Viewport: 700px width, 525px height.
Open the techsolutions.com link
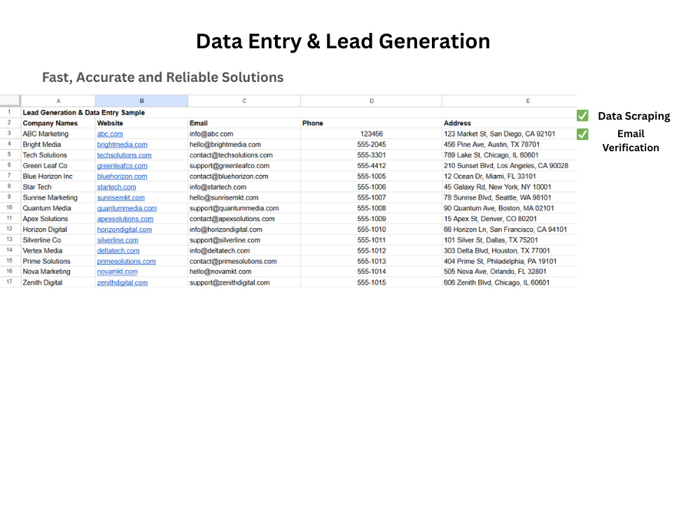pyautogui.click(x=124, y=155)
